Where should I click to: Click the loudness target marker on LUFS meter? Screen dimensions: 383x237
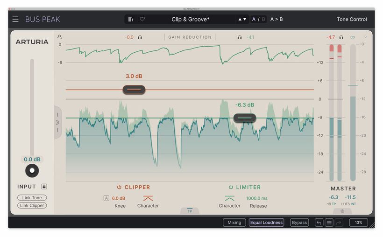[353, 85]
